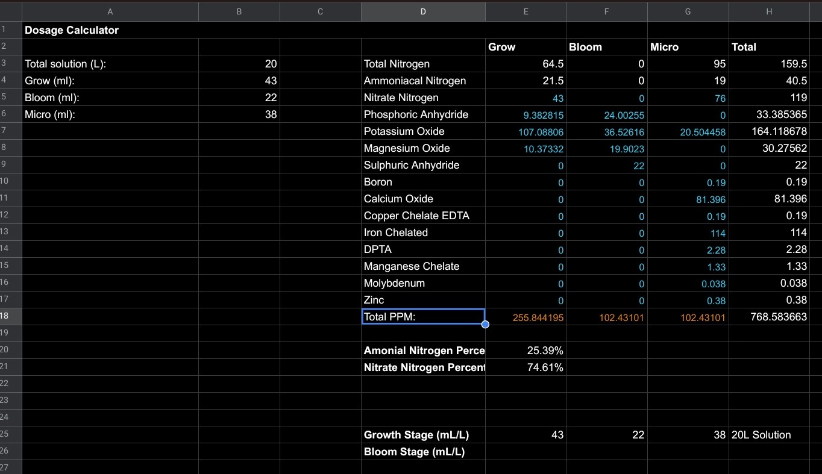The height and width of the screenshot is (474, 822).
Task: Select the Grow Total PPM value 255.844195
Action: (526, 317)
